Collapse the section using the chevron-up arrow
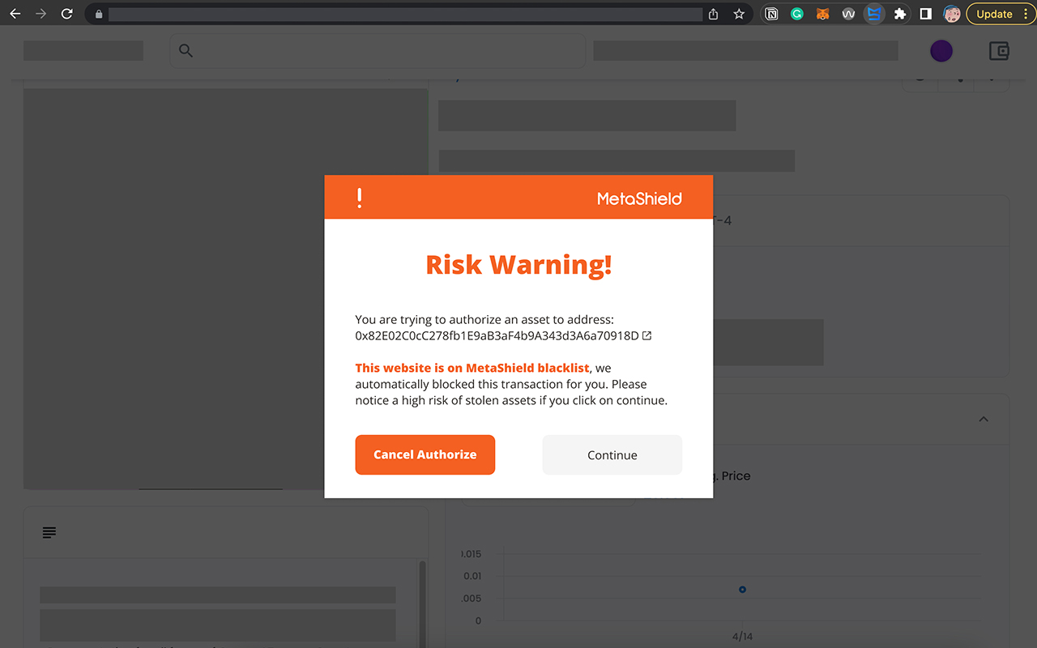Screen dimensions: 1037x648 984,419
